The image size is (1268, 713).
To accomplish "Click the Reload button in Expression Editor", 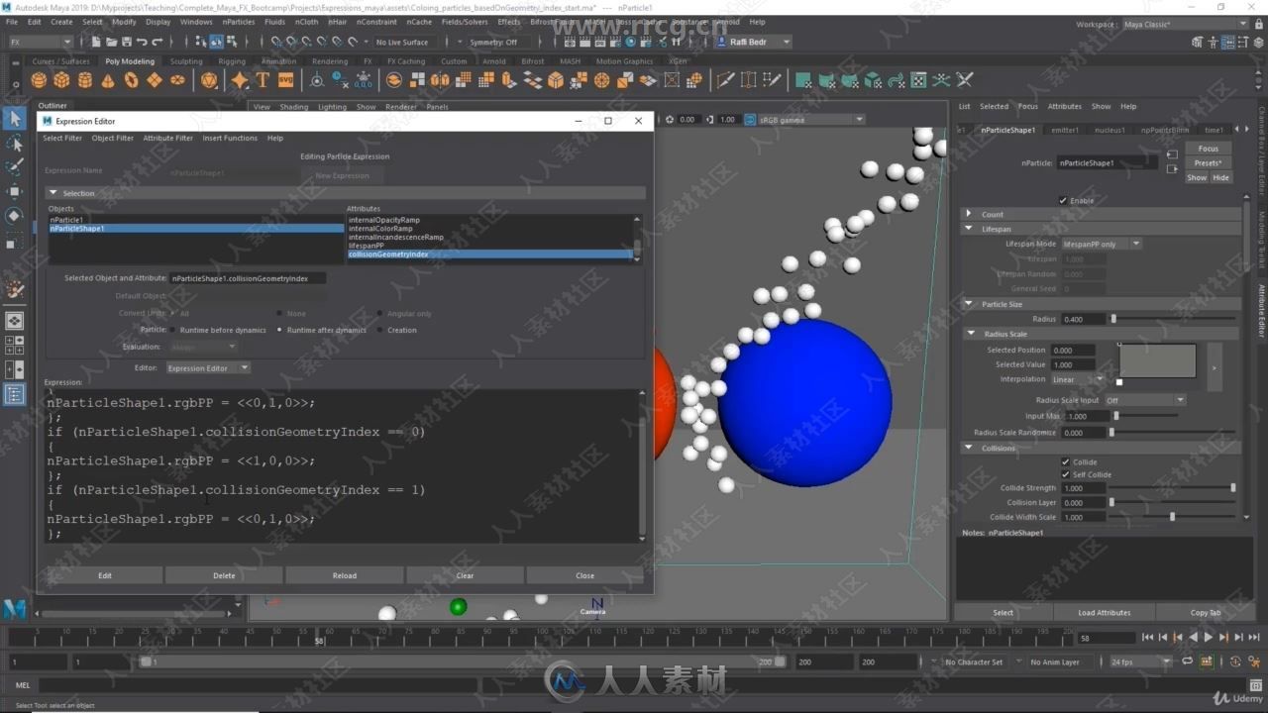I will click(x=344, y=575).
